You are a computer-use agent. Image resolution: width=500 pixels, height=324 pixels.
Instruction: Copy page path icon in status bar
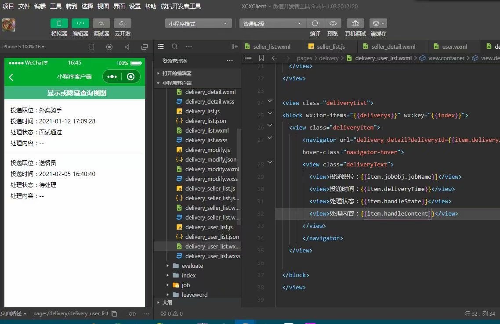pos(115,314)
